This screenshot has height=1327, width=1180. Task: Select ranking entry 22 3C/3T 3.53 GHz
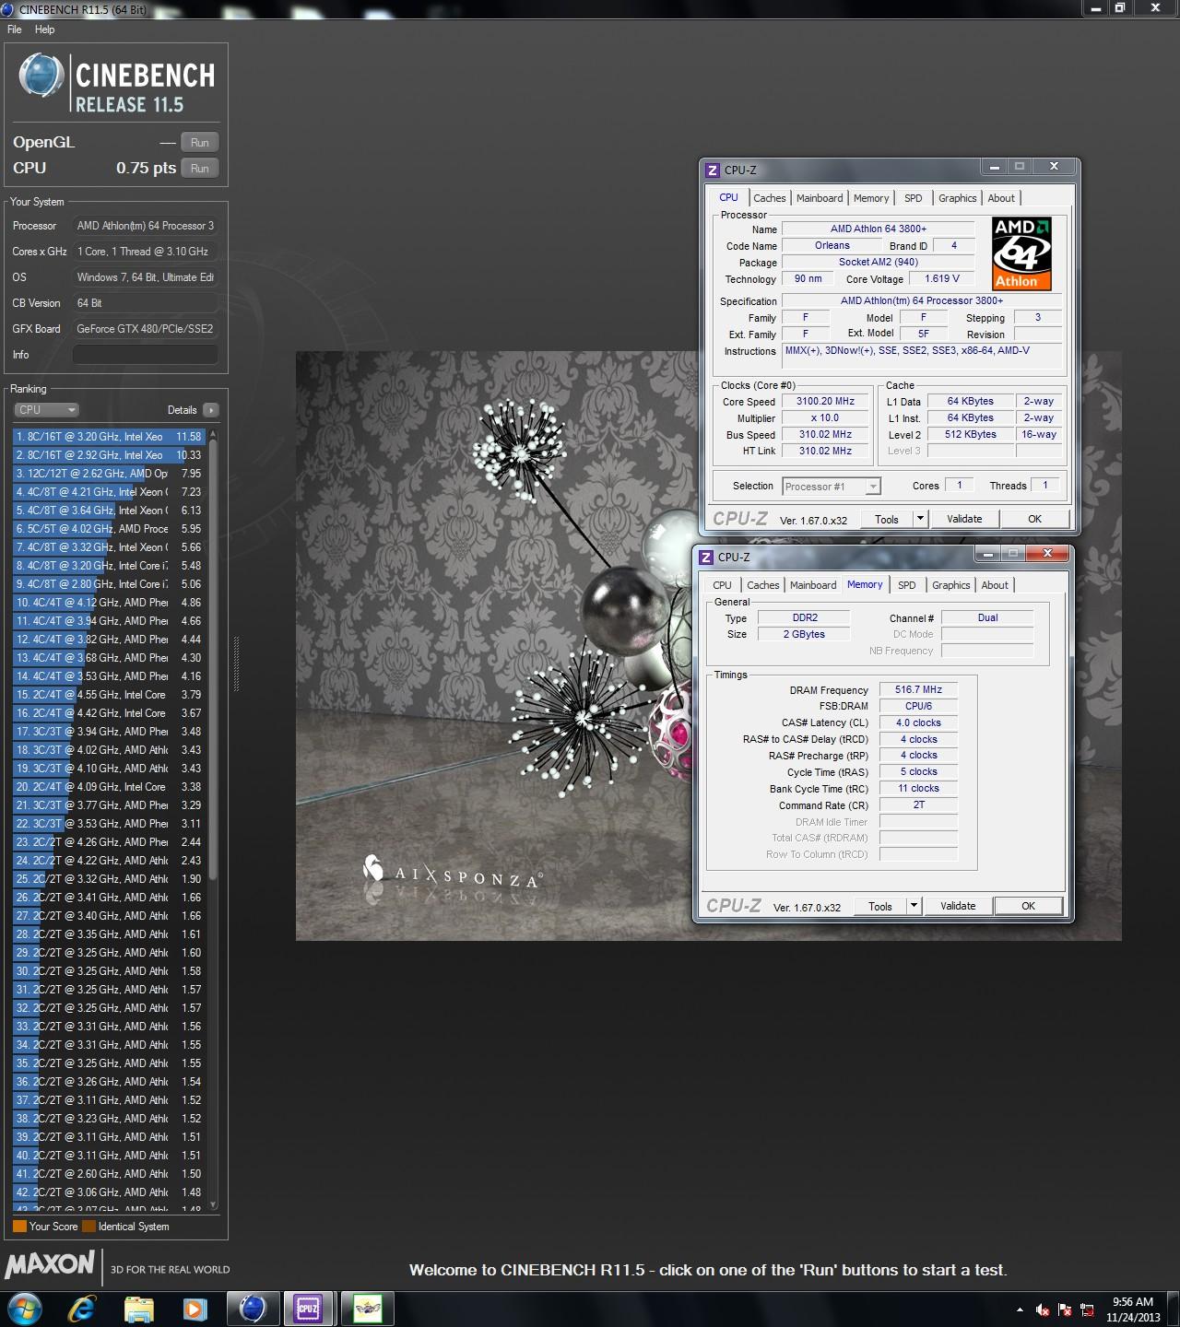coord(109,824)
